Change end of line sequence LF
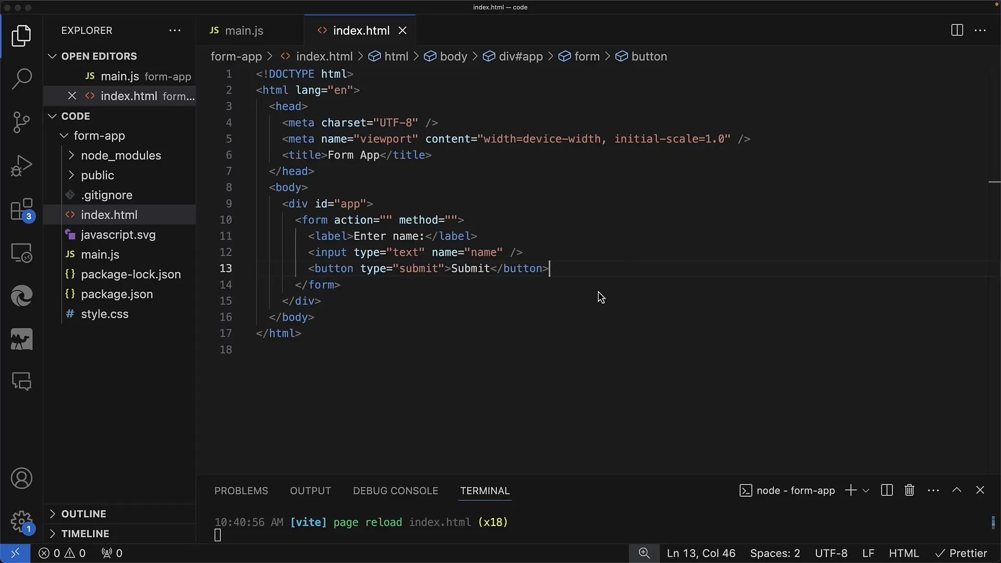This screenshot has height=563, width=1001. click(x=868, y=553)
